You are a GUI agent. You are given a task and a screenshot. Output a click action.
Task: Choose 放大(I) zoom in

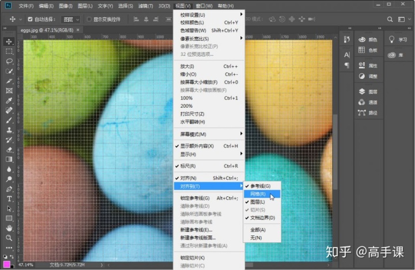click(209, 66)
